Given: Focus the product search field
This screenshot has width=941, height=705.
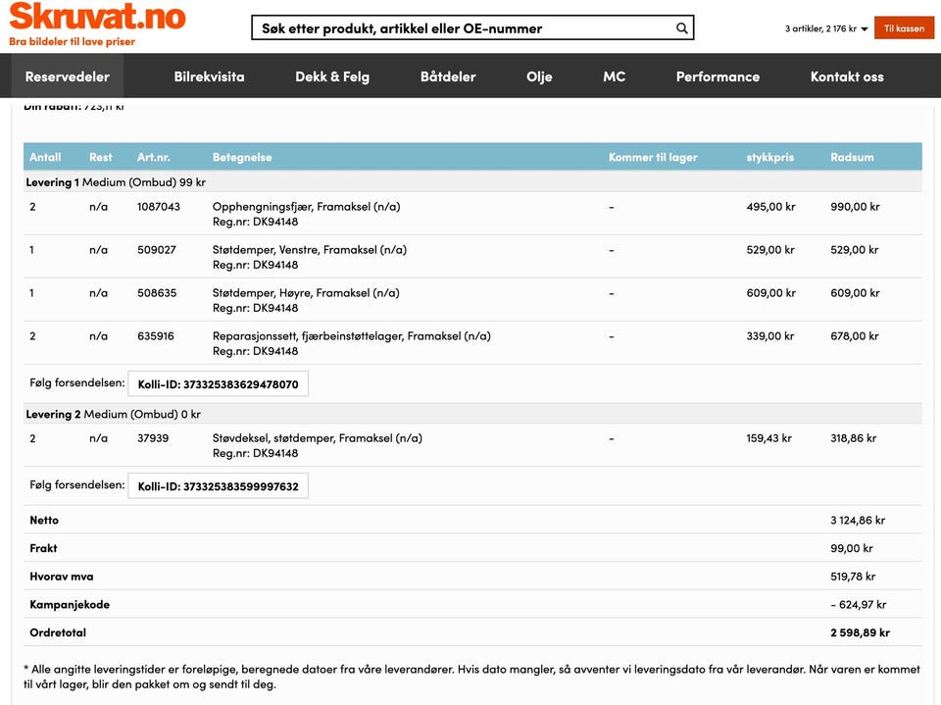Looking at the screenshot, I should click(472, 28).
